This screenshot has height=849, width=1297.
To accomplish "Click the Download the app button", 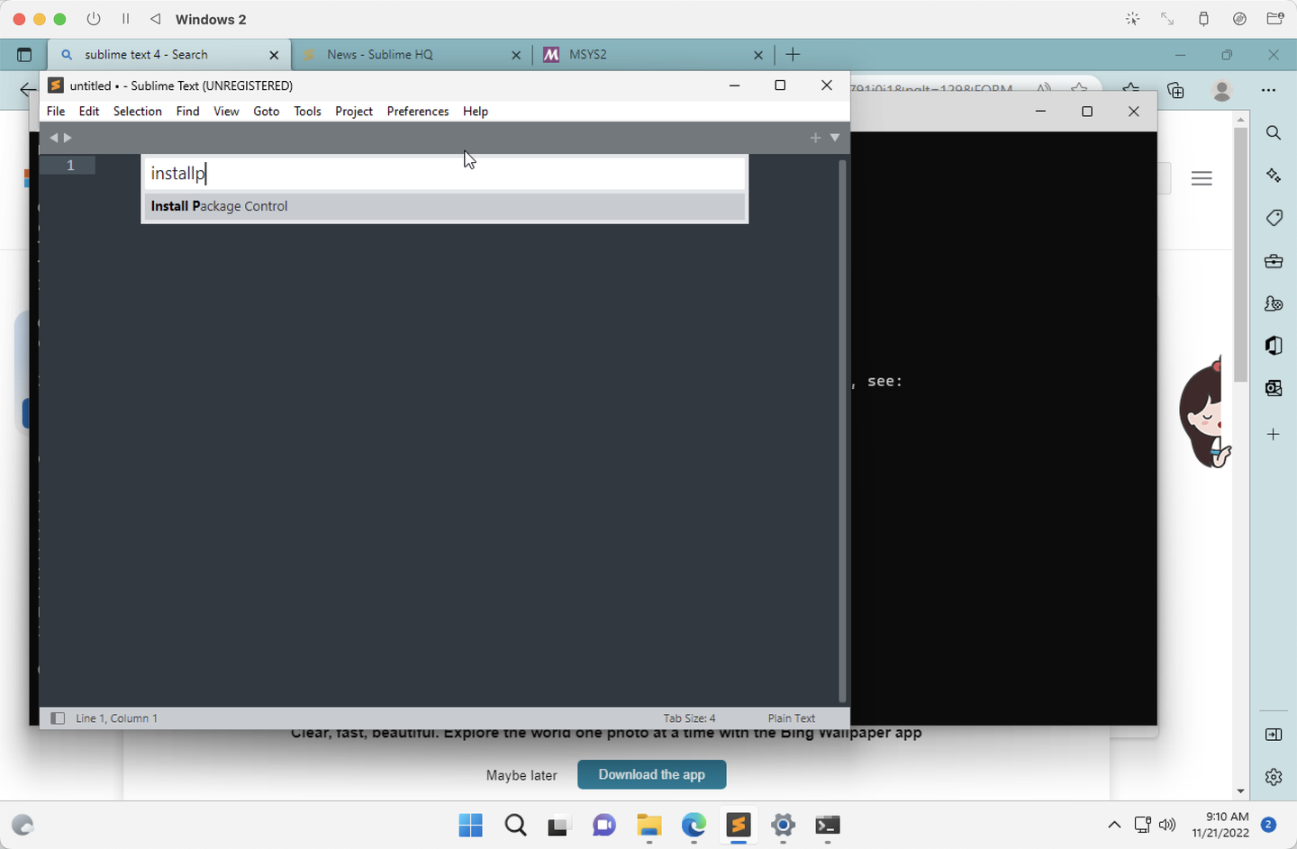I will point(651,774).
